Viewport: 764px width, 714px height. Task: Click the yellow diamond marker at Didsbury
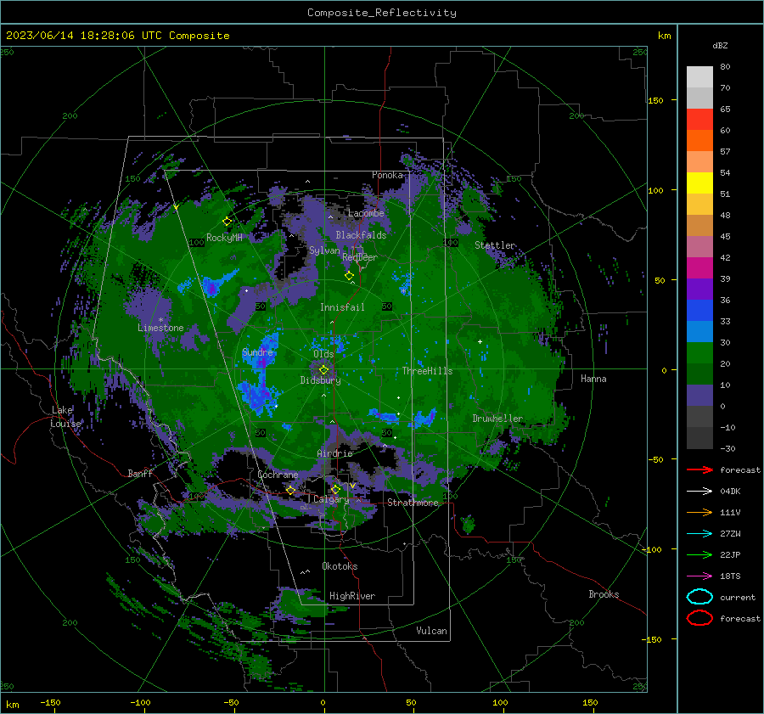click(323, 370)
